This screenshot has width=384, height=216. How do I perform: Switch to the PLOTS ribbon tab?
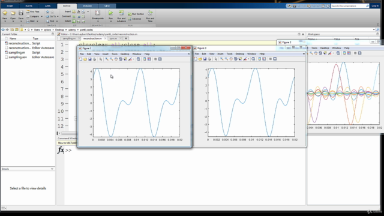pos(29,6)
